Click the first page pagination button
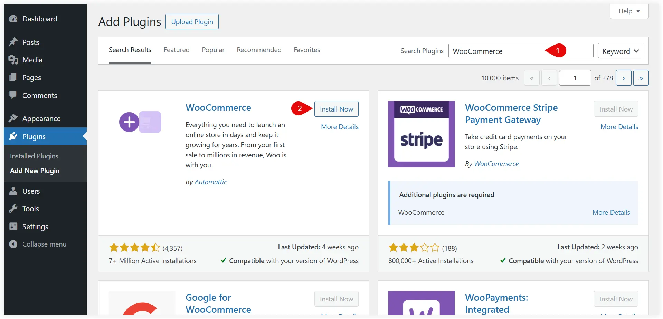 tap(532, 78)
